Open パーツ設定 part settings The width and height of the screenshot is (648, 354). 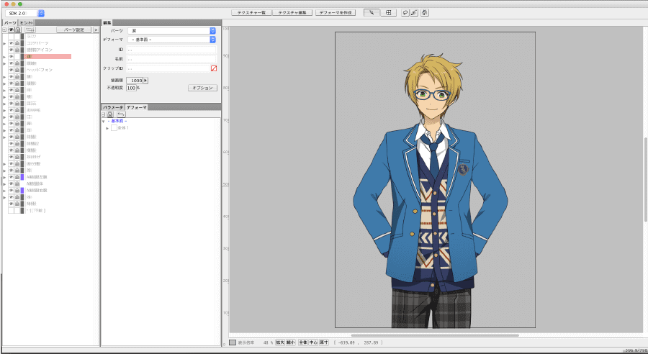[x=73, y=29]
